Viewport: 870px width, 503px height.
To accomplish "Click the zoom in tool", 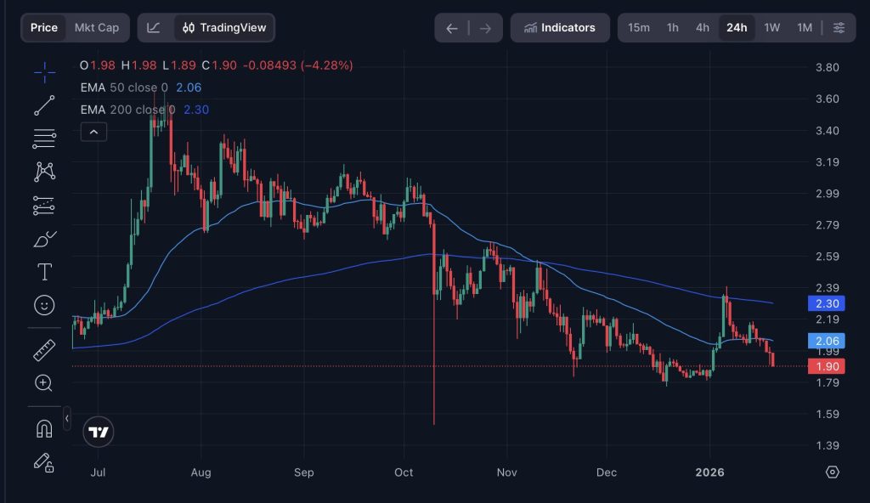I will (44, 382).
